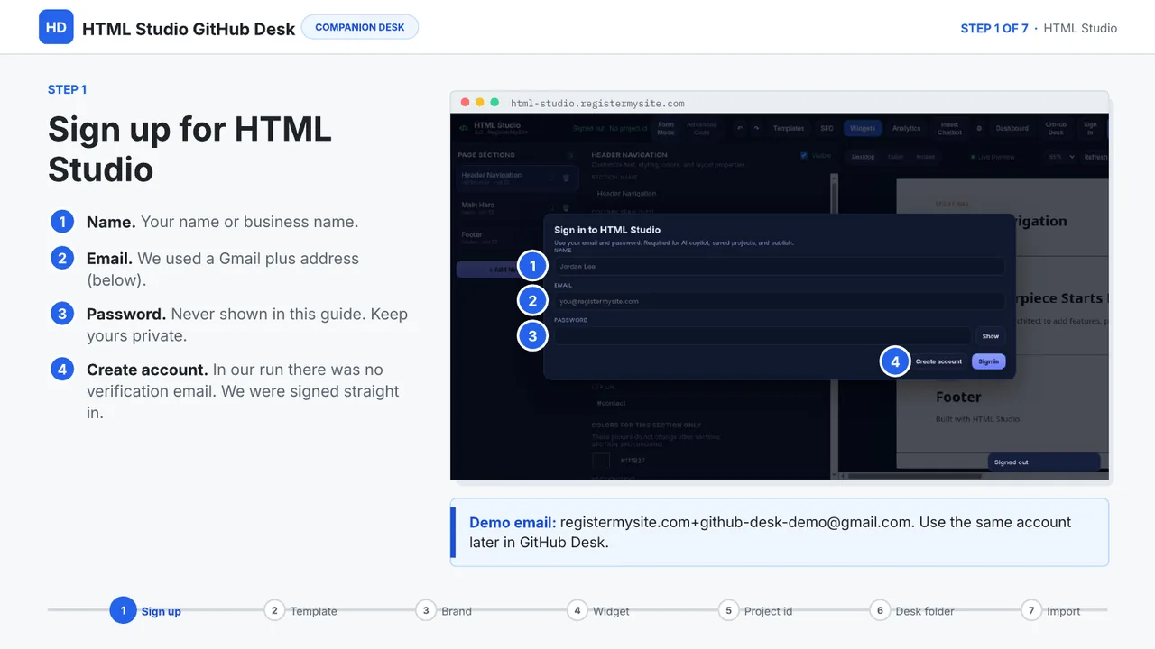Click the html-studio.registermysite.com address text

point(597,103)
